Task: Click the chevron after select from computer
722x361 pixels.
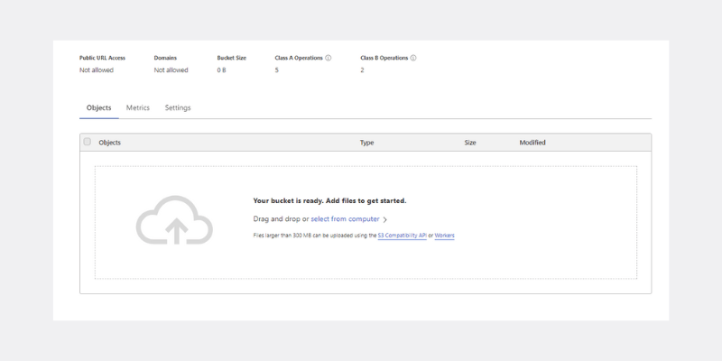Action: [385, 219]
